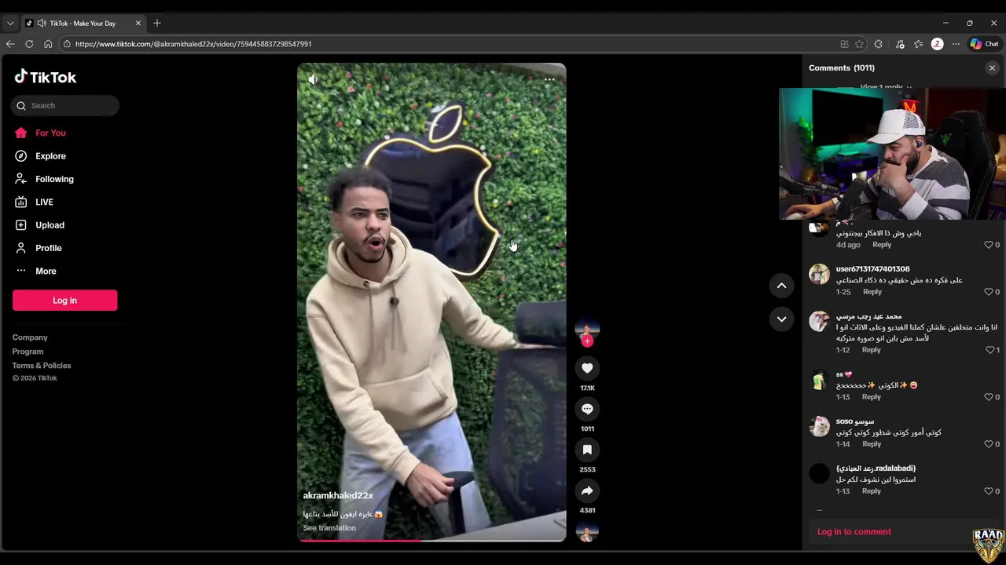Like the 4d ago comment
The width and height of the screenshot is (1006, 565).
[989, 245]
